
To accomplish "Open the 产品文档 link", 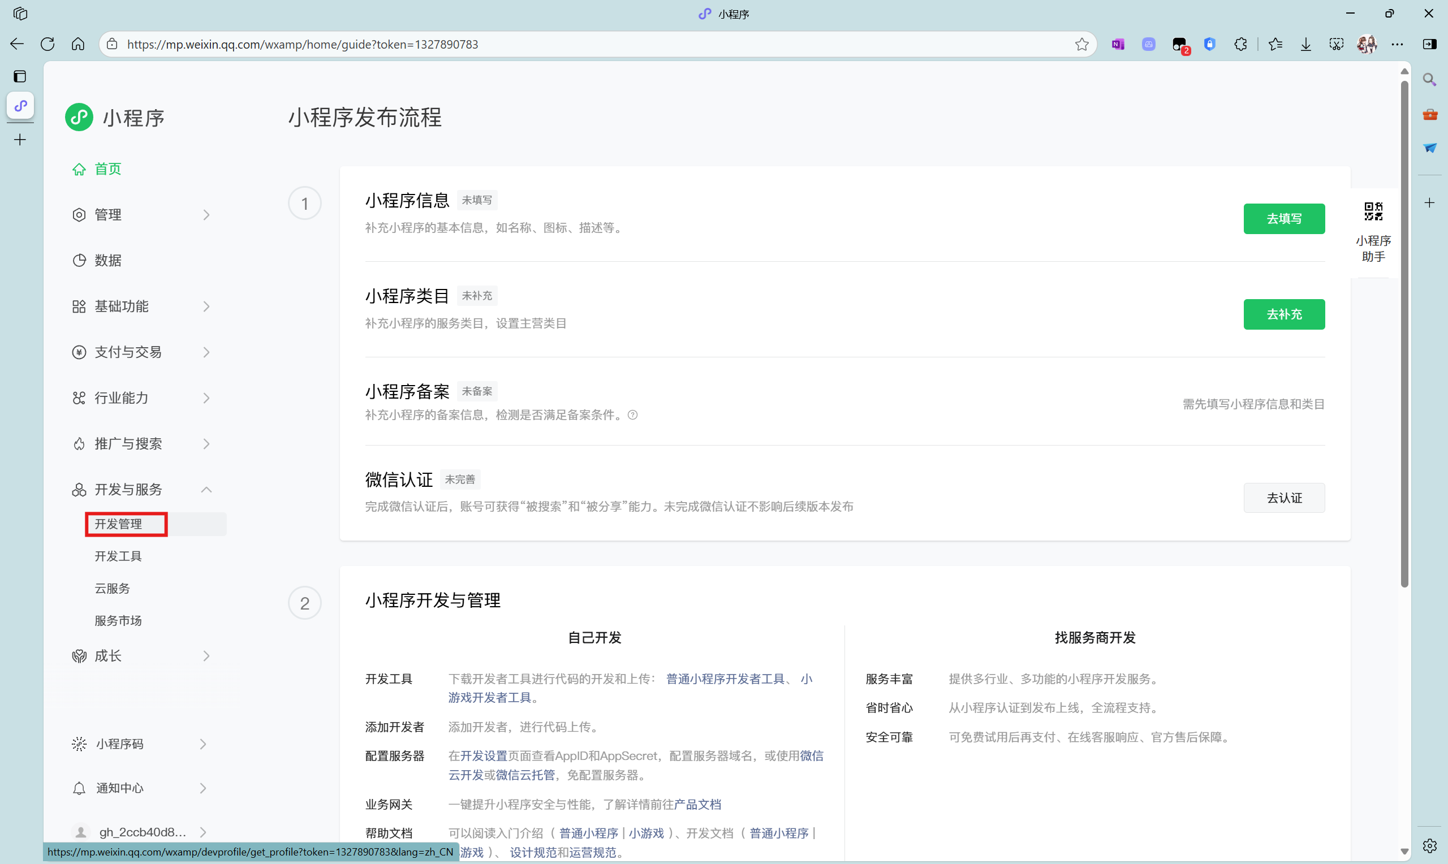I will coord(697,805).
